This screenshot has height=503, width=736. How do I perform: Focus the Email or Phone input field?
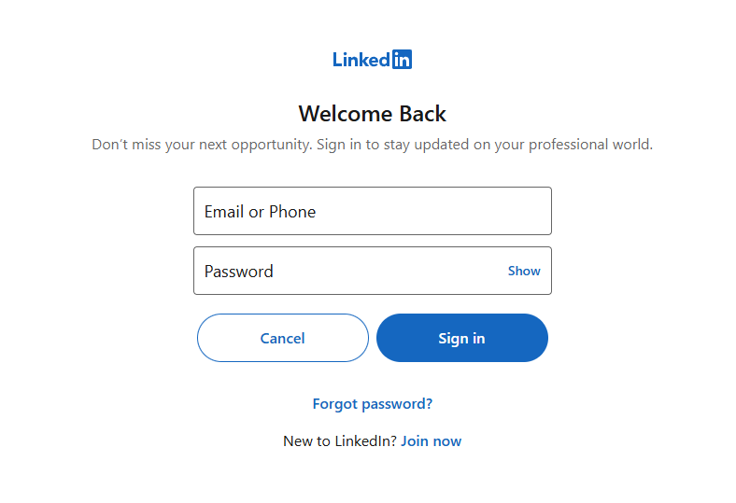pos(372,211)
